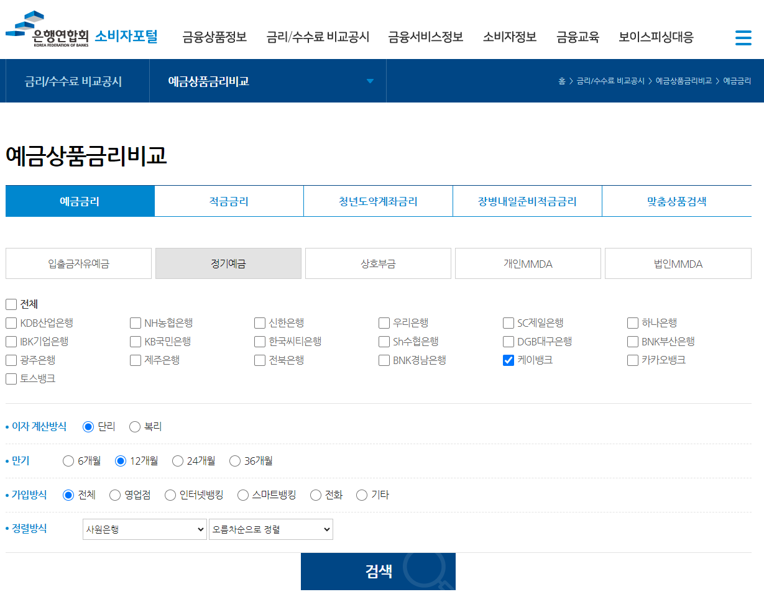Select 단리 interest calculation radio
Image resolution: width=764 pixels, height=597 pixels.
tap(88, 427)
